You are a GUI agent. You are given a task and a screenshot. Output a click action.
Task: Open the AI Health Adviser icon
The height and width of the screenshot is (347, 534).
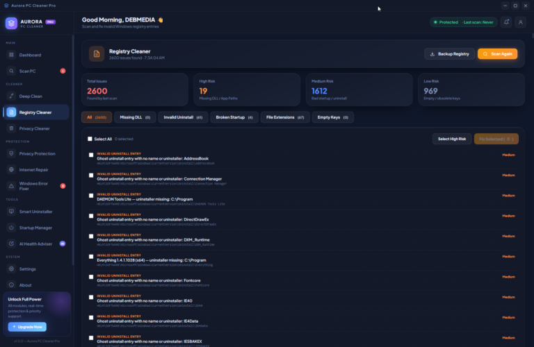(11, 244)
